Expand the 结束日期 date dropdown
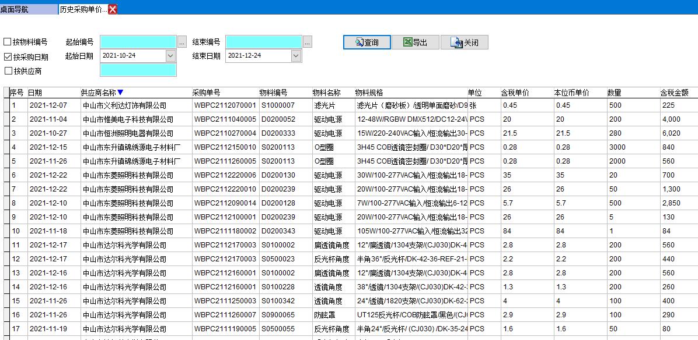698x340 pixels. click(x=296, y=56)
